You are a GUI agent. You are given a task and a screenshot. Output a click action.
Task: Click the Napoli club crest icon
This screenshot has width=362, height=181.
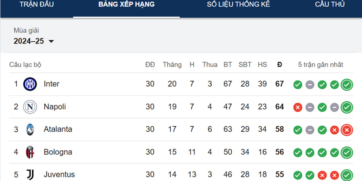[30, 107]
